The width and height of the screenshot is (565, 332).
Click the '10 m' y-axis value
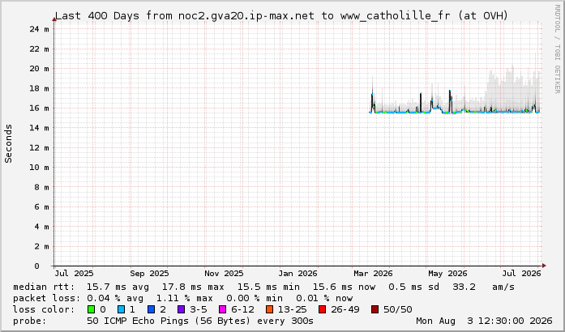click(39, 168)
